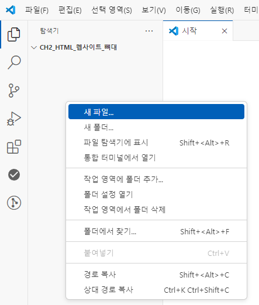Select 폴더에서 찾기... menu entry
The image size is (259, 305).
pos(156,231)
